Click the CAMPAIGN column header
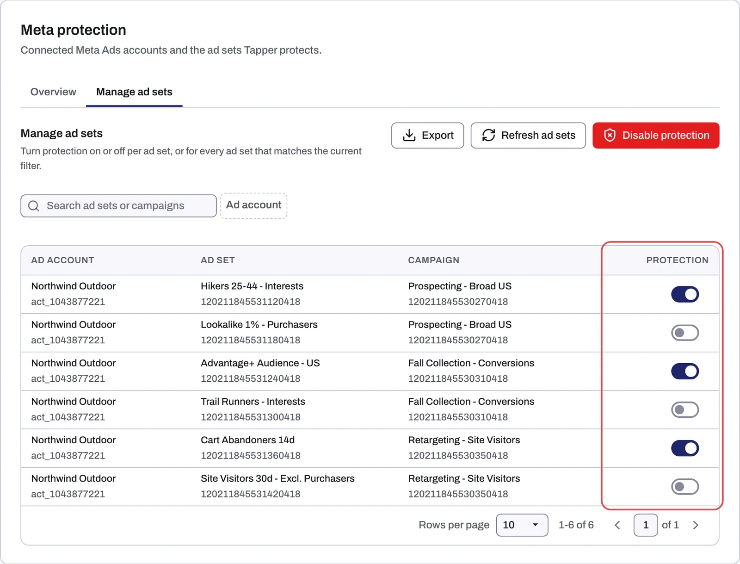The height and width of the screenshot is (564, 740). click(x=433, y=260)
